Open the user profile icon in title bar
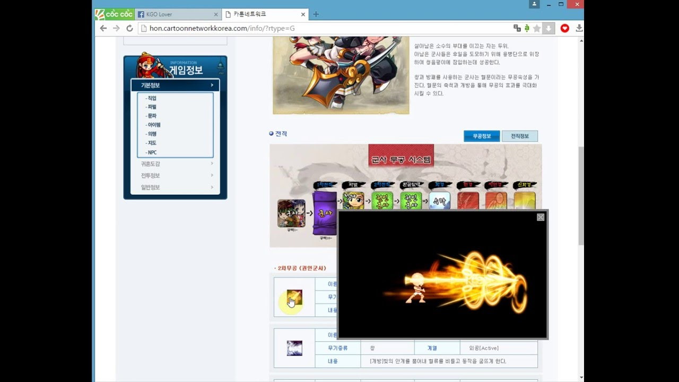Image resolution: width=679 pixels, height=382 pixels. tap(534, 4)
